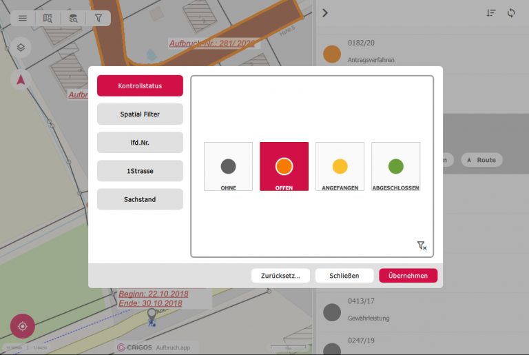Open the hamburger menu icon
This screenshot has height=355, width=529.
click(x=23, y=18)
